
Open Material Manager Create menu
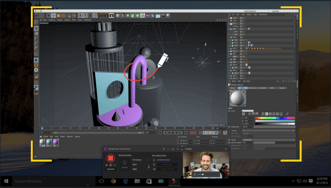click(x=46, y=136)
